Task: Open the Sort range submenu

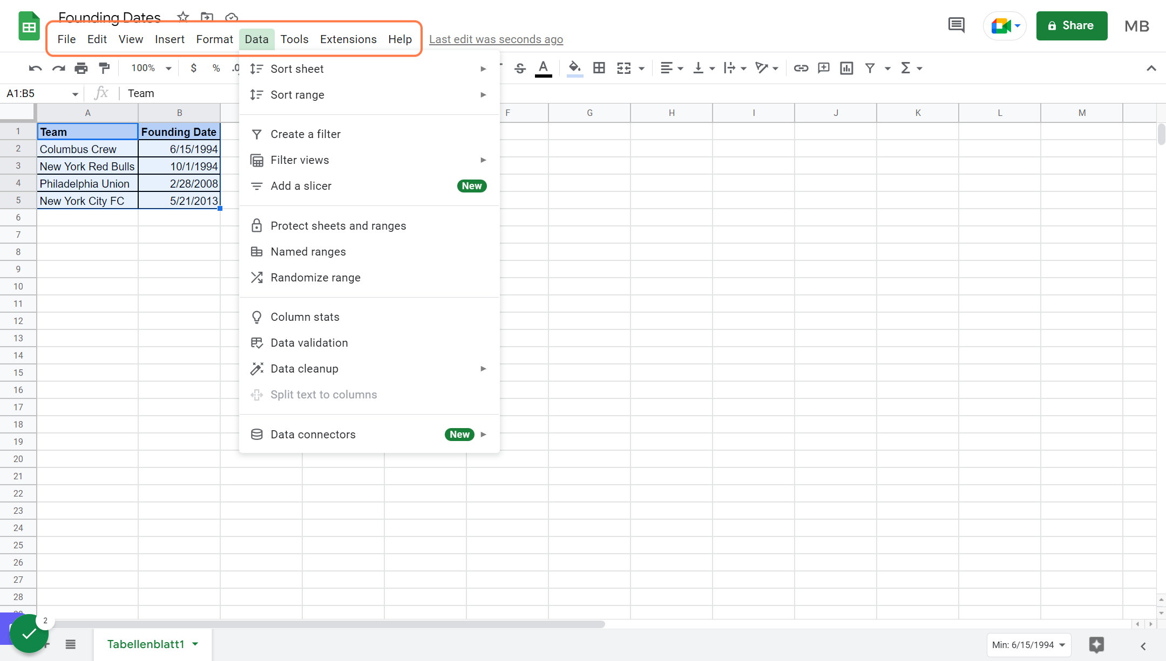Action: [x=369, y=95]
